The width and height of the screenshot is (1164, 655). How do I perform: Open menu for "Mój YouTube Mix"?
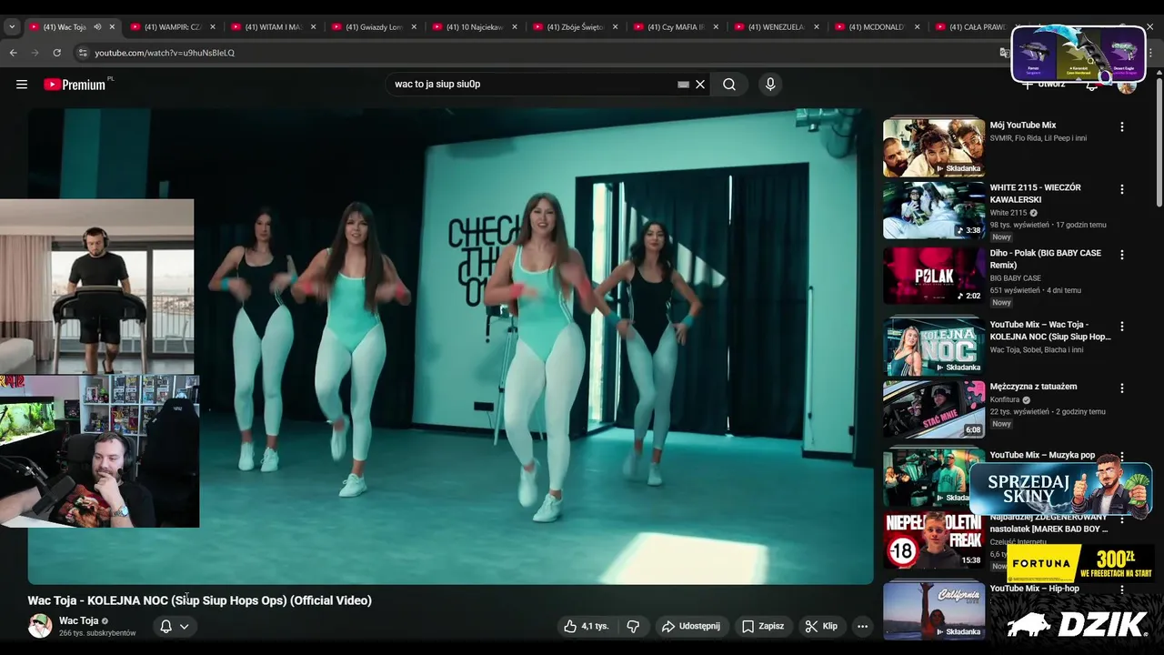pos(1121,127)
